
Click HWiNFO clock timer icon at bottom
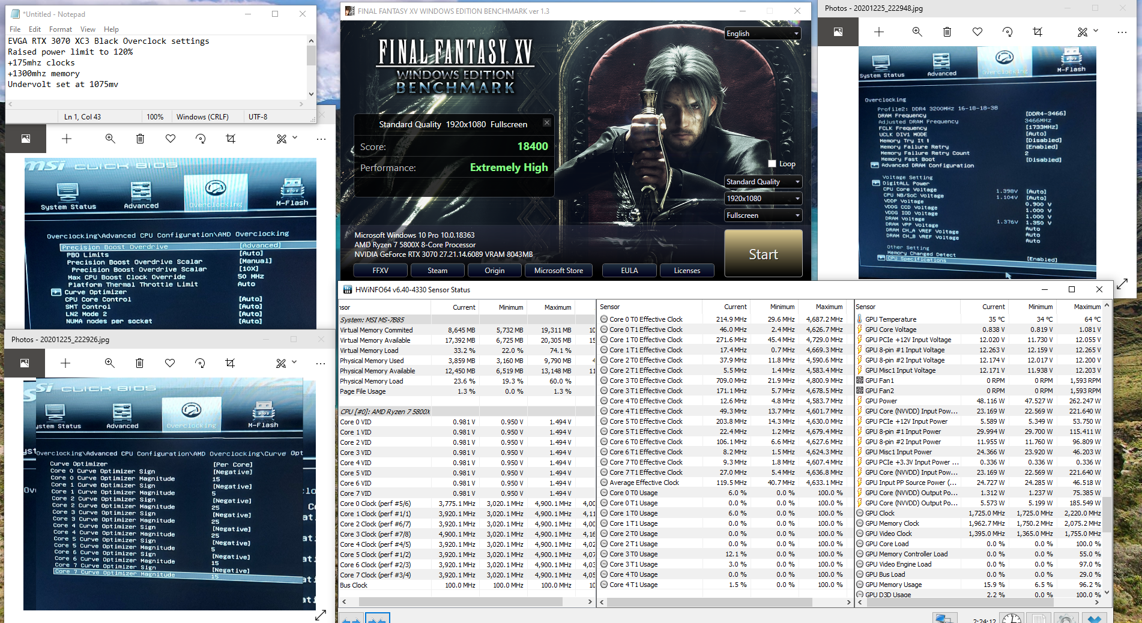point(1012,618)
